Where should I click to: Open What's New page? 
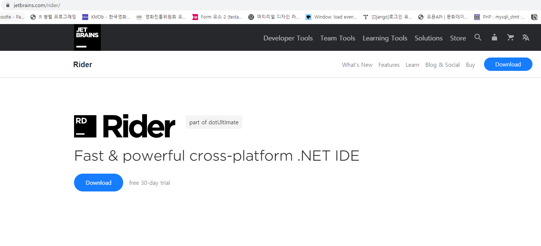[357, 65]
